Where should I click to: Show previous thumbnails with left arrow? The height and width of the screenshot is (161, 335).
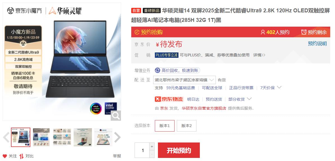[x=6, y=137]
